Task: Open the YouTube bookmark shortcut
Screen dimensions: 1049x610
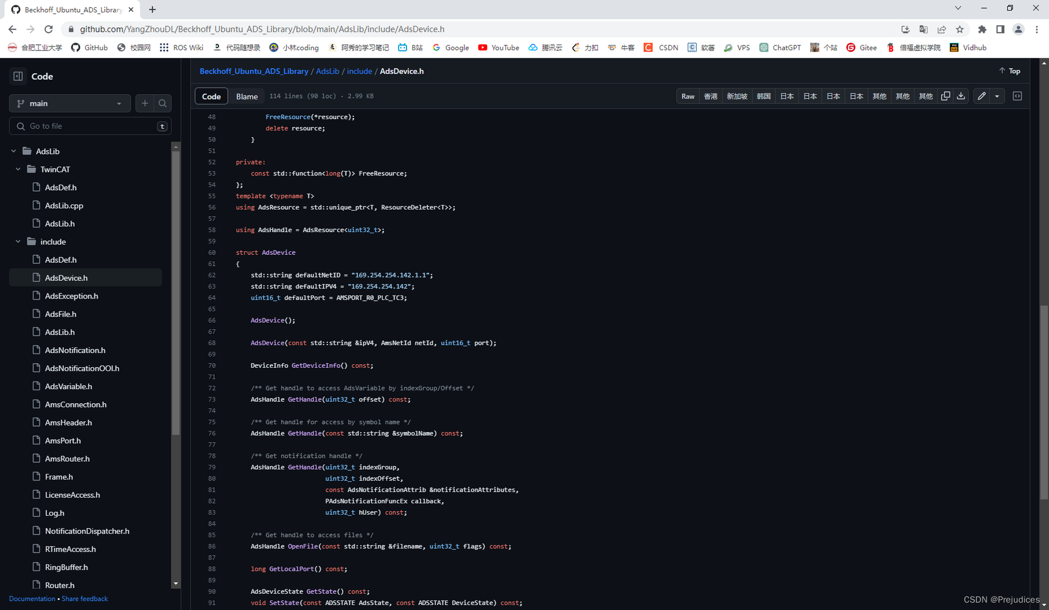Action: (498, 48)
